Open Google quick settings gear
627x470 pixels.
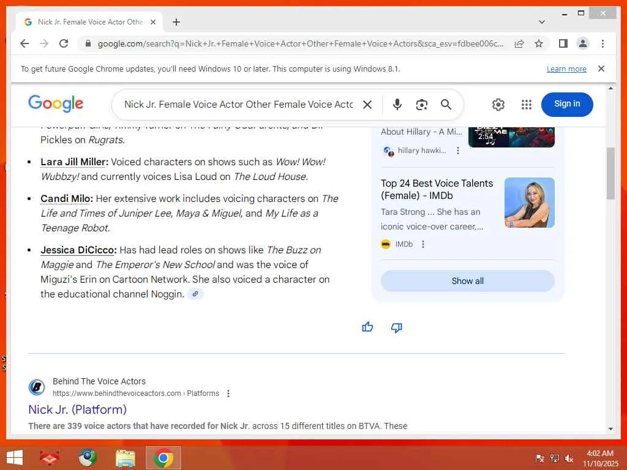click(x=498, y=105)
